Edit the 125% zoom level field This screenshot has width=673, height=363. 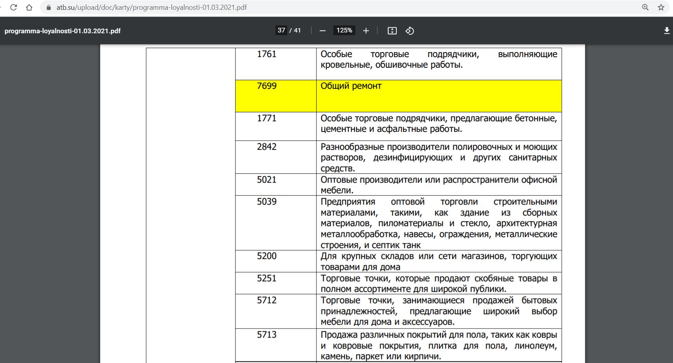pos(344,30)
